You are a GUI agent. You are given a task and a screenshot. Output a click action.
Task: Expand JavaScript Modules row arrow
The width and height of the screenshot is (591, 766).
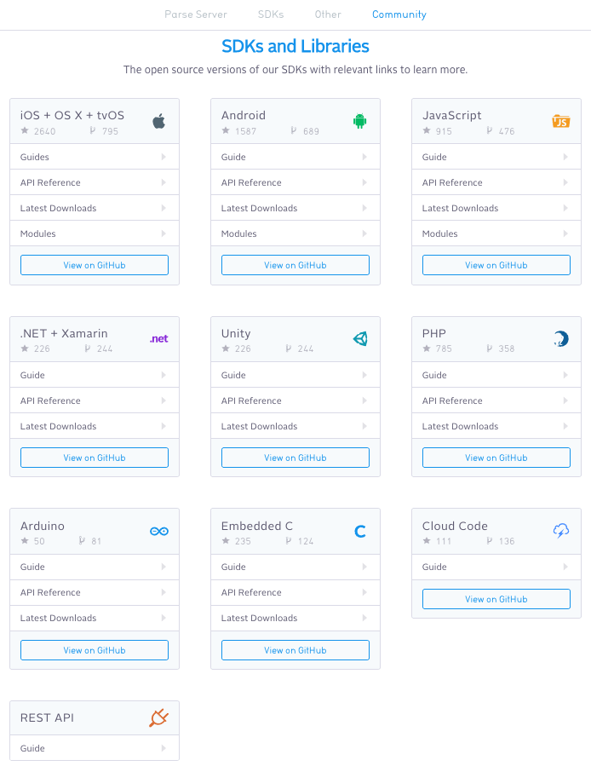pos(565,233)
